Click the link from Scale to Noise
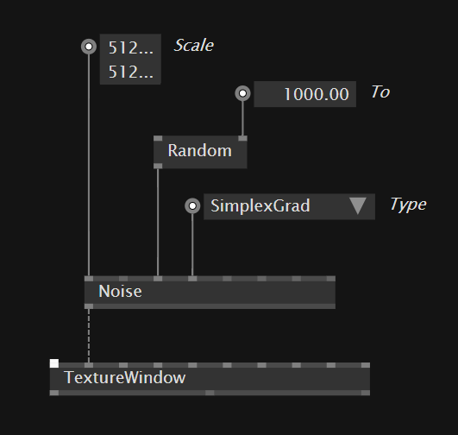Image resolution: width=458 pixels, height=435 pixels. pyautogui.click(x=89, y=165)
